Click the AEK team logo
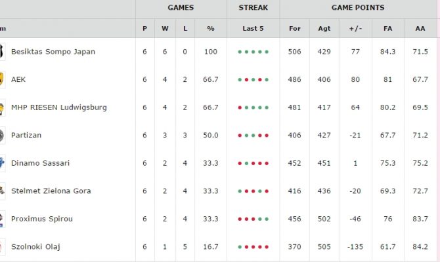 [2, 79]
